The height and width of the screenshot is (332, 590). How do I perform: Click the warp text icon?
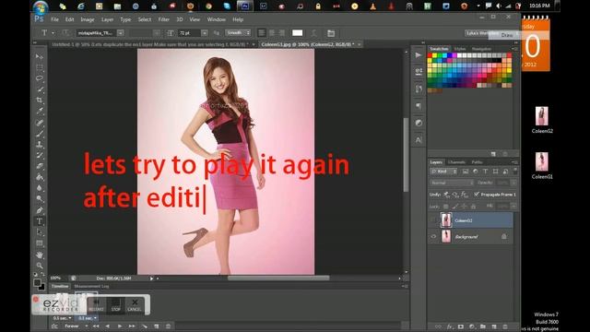click(313, 33)
